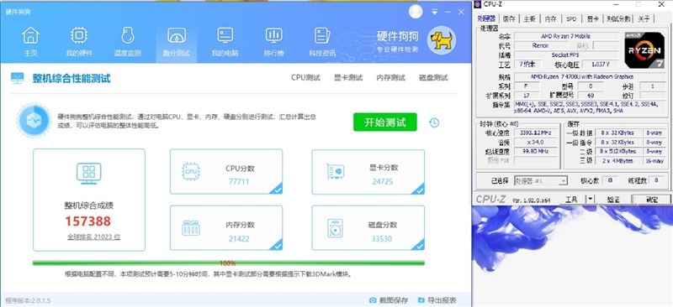Image resolution: width=673 pixels, height=307 pixels.
Task: Open 我的硬件 hardware chip icon
Action: coord(79,35)
